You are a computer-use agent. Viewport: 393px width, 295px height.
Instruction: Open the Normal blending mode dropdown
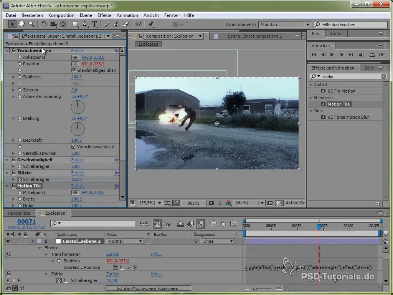coord(125,241)
